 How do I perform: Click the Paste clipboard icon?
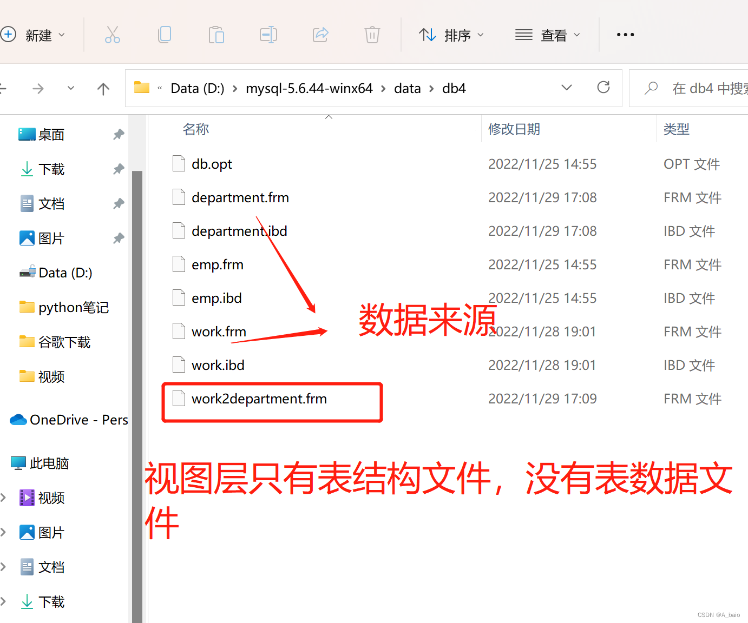point(216,35)
